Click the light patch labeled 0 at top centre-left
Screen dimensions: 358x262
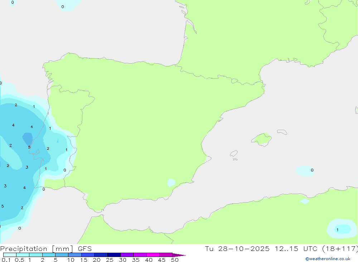[68, 5]
